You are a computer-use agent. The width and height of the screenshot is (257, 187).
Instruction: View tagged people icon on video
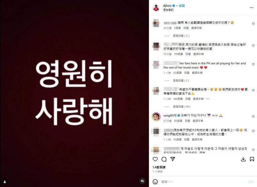click(5, 182)
